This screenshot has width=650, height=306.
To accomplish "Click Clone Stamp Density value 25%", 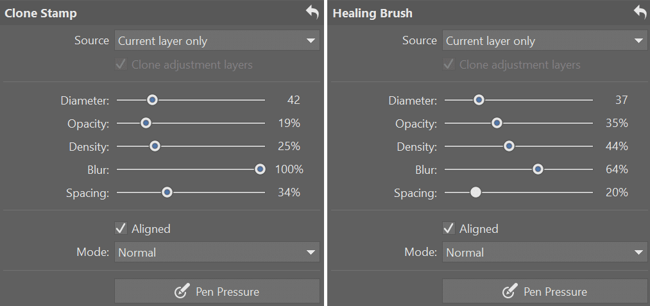I will 289,146.
